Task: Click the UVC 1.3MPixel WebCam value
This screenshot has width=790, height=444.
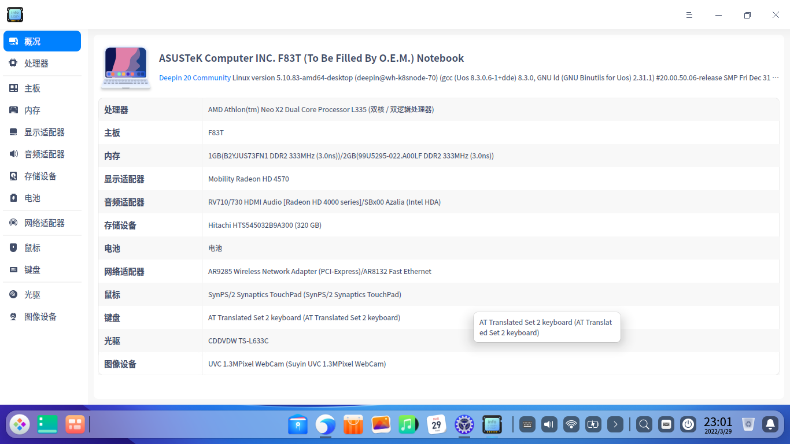Action: click(297, 364)
